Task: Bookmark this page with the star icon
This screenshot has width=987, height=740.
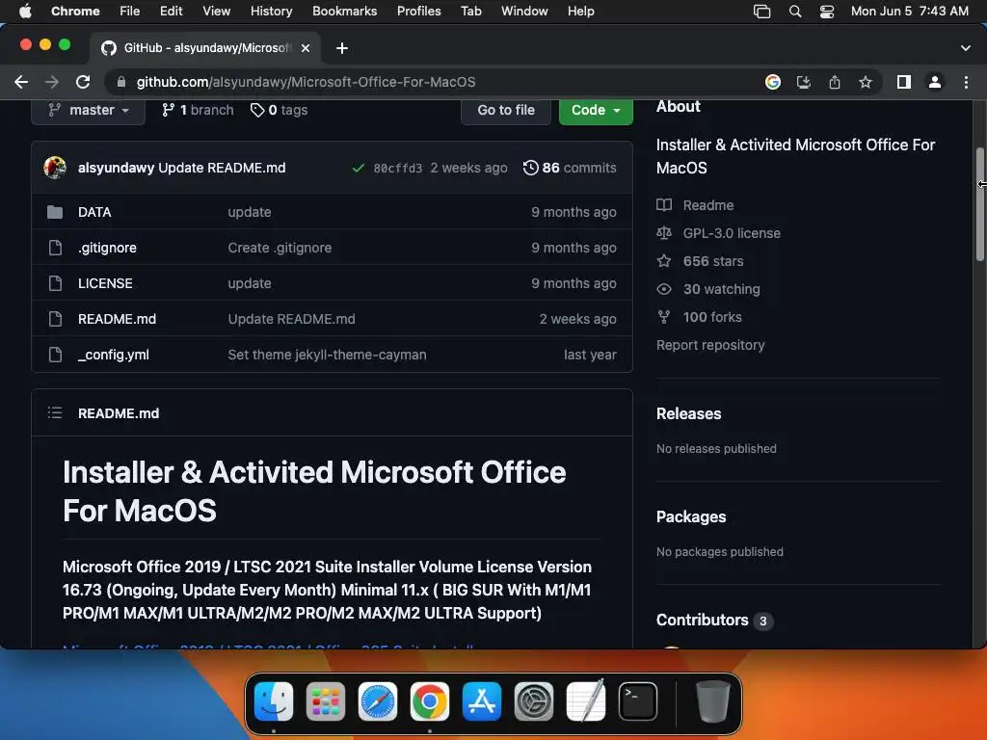Action: pos(866,82)
